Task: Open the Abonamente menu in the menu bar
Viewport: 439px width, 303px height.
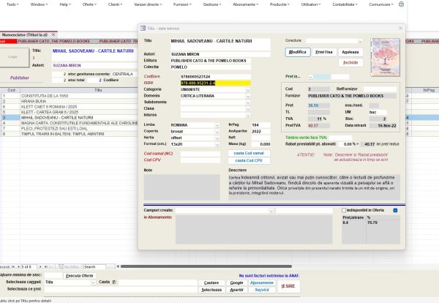Action: point(246,4)
